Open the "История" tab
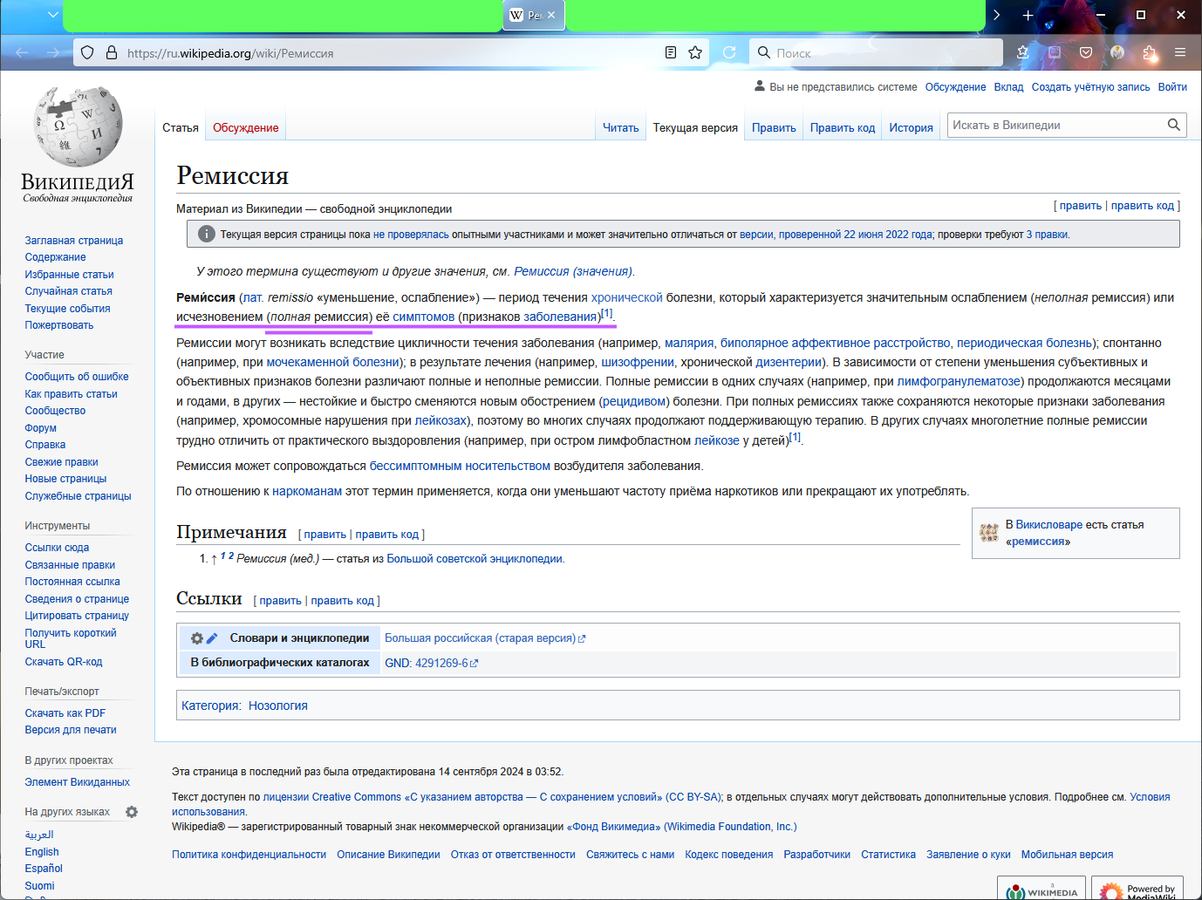 pos(912,127)
